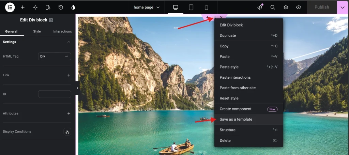The image size is (349, 155).
Task: Choose Reset style in the context menu
Action: coord(248,98)
